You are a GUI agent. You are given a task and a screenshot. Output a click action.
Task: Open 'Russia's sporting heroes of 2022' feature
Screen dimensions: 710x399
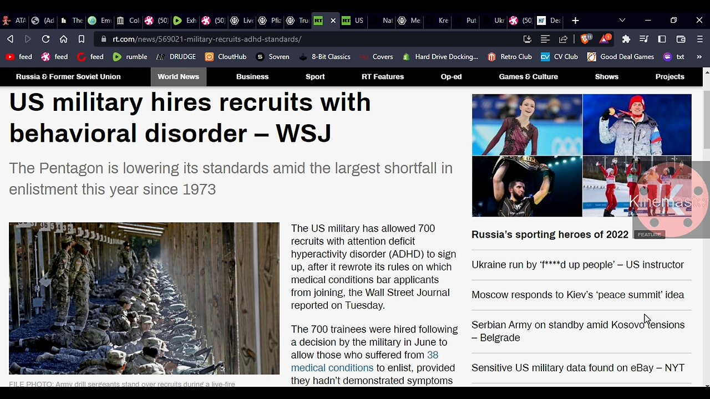click(x=550, y=234)
